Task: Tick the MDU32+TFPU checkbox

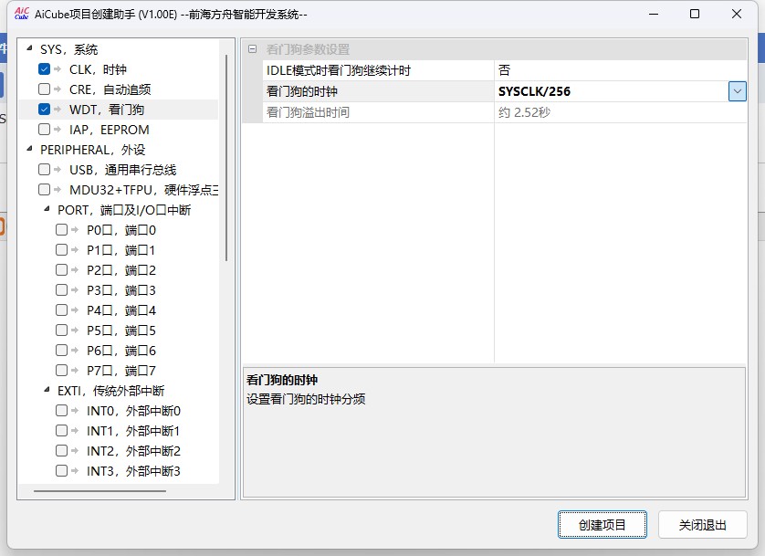Action: pyautogui.click(x=45, y=189)
